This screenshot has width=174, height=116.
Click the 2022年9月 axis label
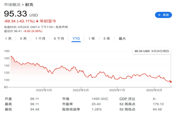[x=154, y=90]
